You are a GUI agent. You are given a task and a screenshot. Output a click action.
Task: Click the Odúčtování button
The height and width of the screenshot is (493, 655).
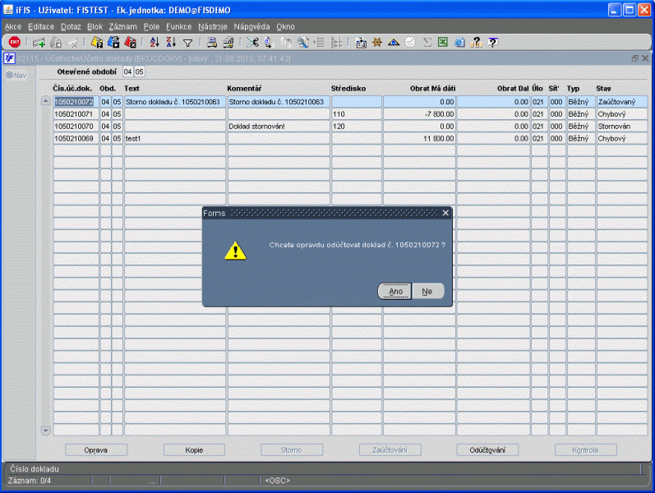(487, 450)
